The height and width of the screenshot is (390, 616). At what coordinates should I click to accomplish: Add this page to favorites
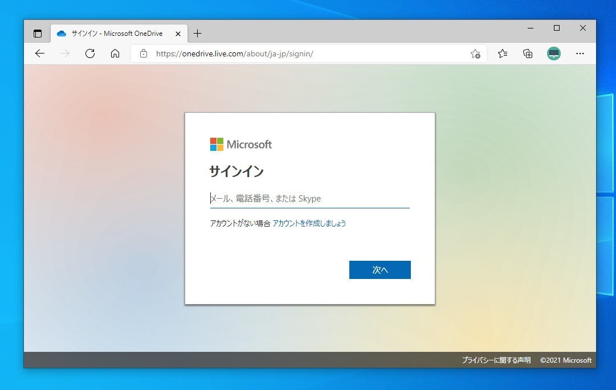tap(475, 54)
